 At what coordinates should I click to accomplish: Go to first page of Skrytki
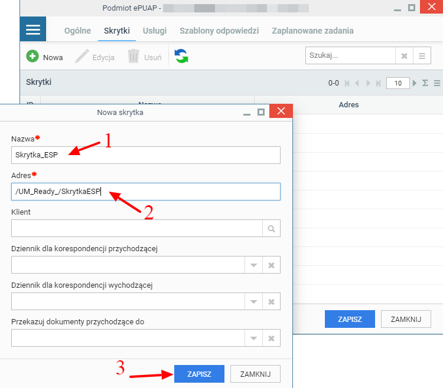click(347, 83)
